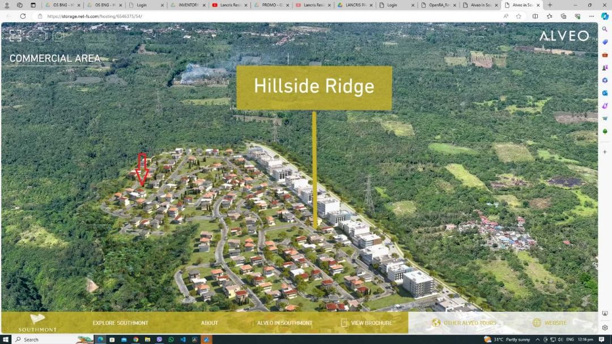This screenshot has width=612, height=344.
Task: Refresh the page with reload button
Action: point(23,16)
